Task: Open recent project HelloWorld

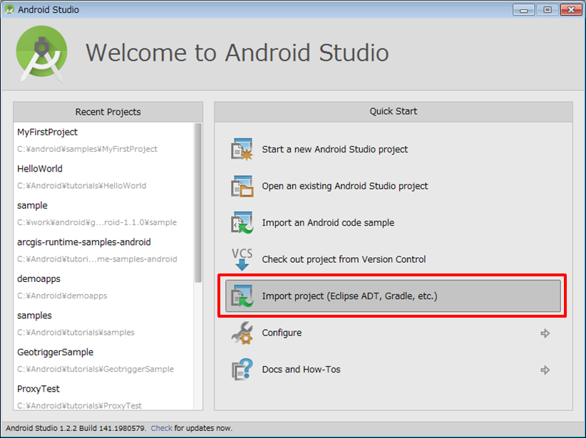Action: [40, 169]
